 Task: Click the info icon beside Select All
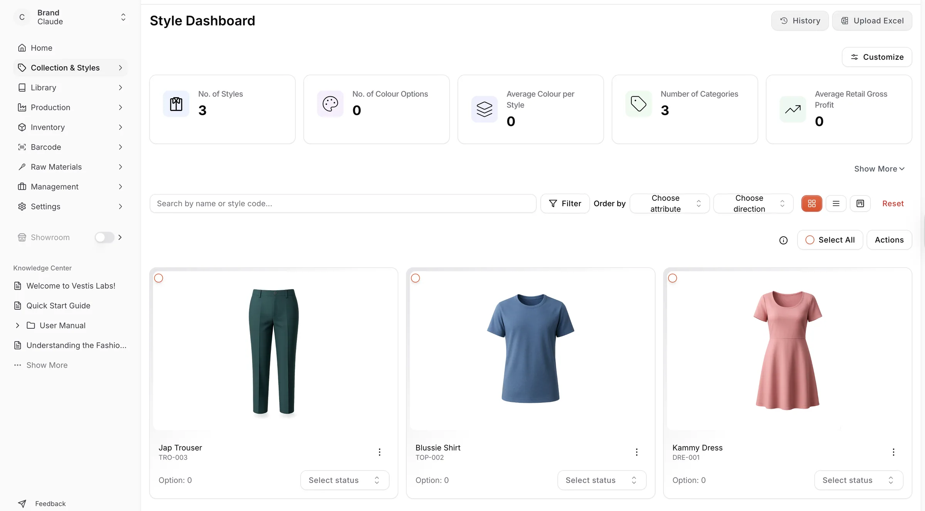pyautogui.click(x=784, y=240)
